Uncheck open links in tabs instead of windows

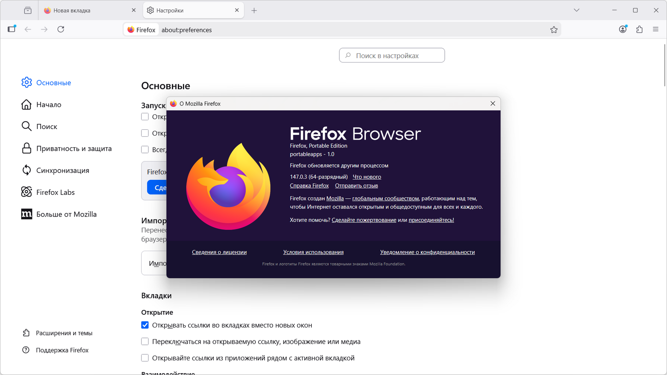(x=145, y=325)
